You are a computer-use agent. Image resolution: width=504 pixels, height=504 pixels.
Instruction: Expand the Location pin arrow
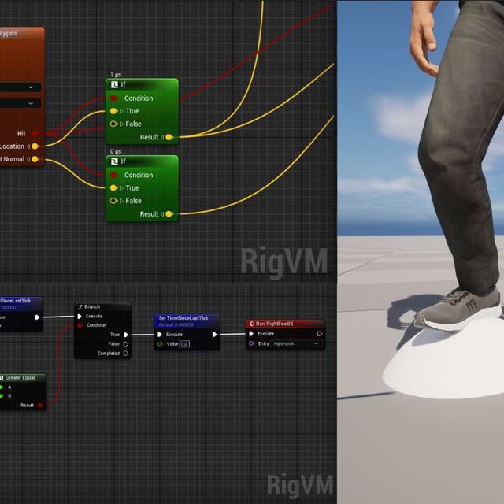[x=28, y=146]
